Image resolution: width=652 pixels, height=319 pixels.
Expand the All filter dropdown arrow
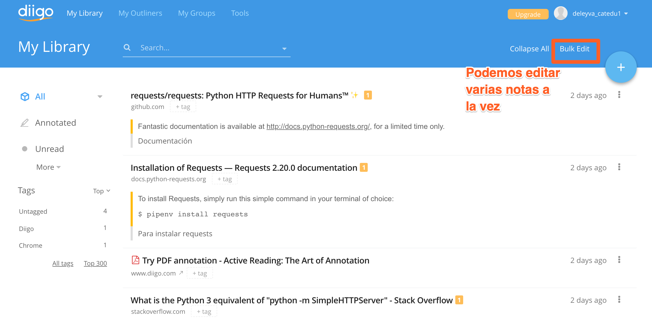click(100, 97)
